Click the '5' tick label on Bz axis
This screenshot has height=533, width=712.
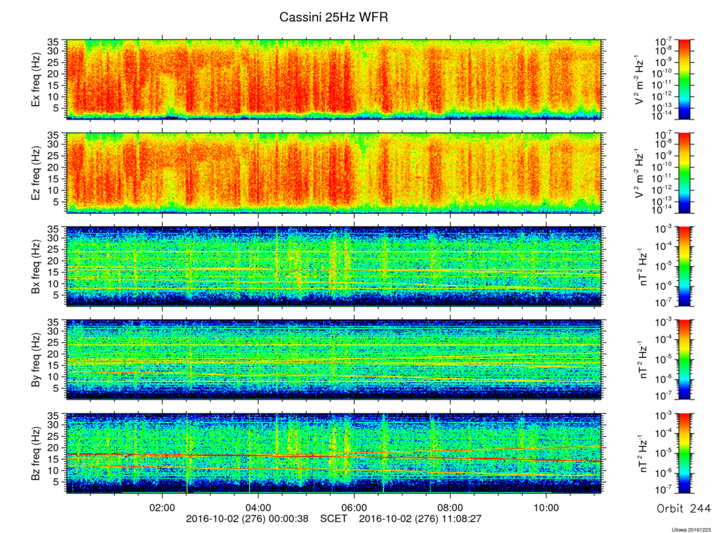tap(57, 482)
